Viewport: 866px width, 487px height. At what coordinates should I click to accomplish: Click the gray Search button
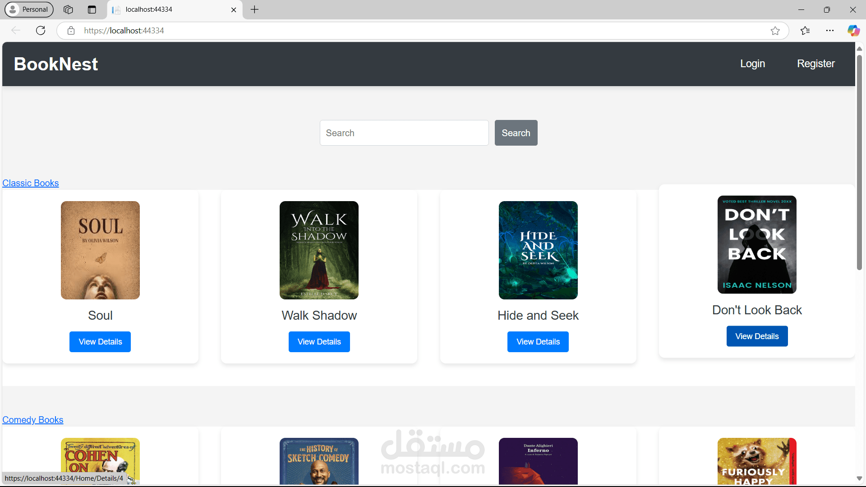(516, 133)
